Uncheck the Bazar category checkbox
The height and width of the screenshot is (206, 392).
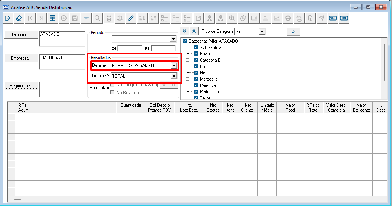tap(196, 54)
